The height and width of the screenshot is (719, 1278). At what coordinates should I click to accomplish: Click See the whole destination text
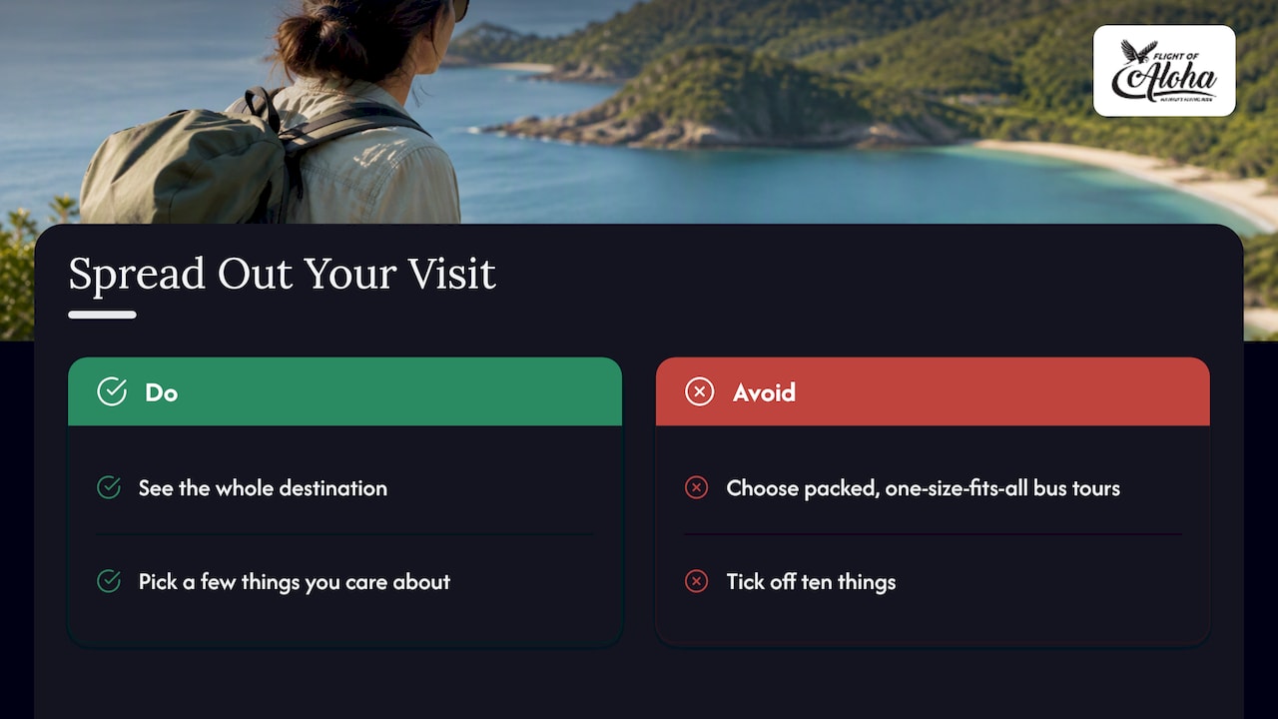263,487
